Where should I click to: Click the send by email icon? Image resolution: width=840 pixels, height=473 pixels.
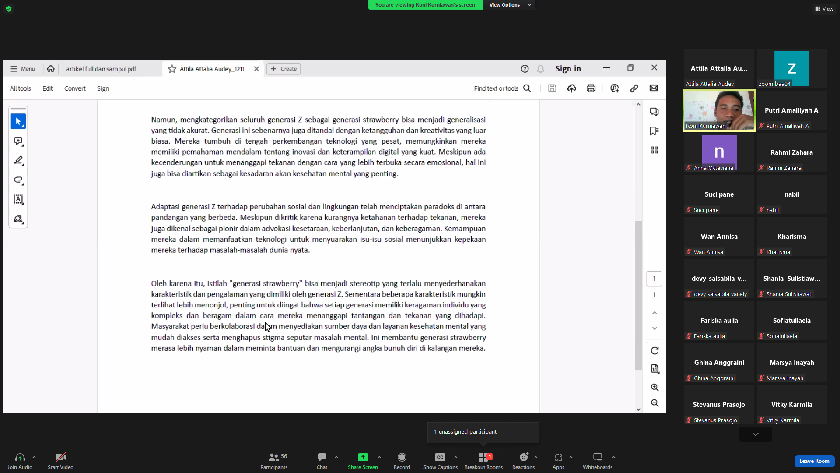tap(654, 88)
